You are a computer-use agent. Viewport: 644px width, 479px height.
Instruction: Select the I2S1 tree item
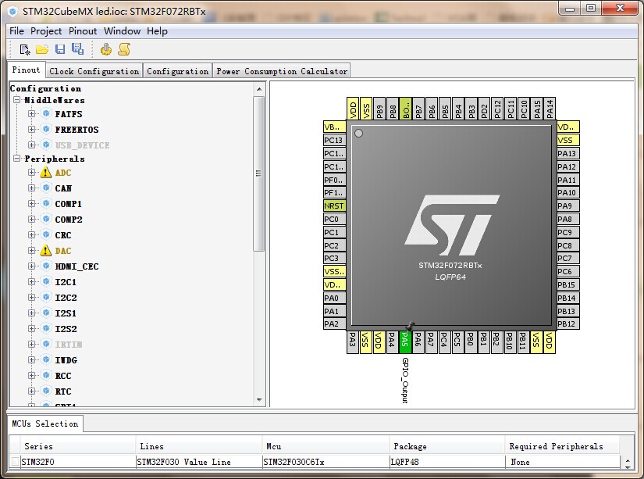tap(66, 313)
